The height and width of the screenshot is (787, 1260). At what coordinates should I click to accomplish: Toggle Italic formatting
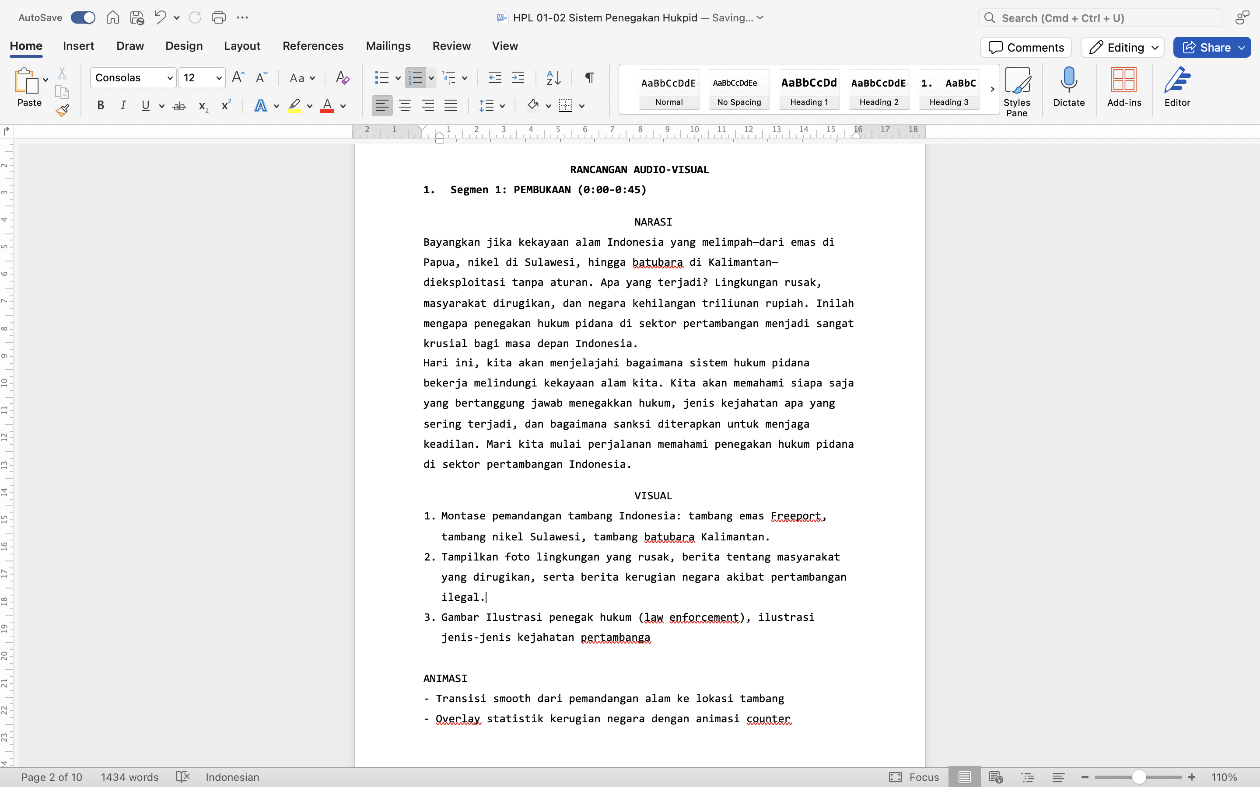[x=123, y=106]
